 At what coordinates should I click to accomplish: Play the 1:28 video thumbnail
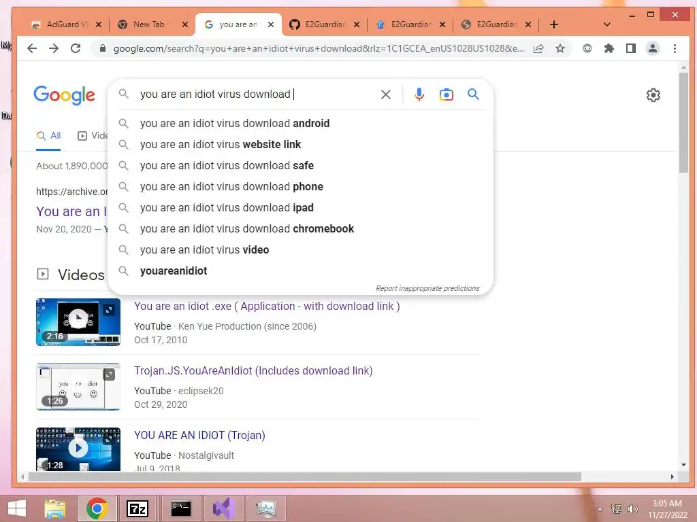(x=78, y=449)
